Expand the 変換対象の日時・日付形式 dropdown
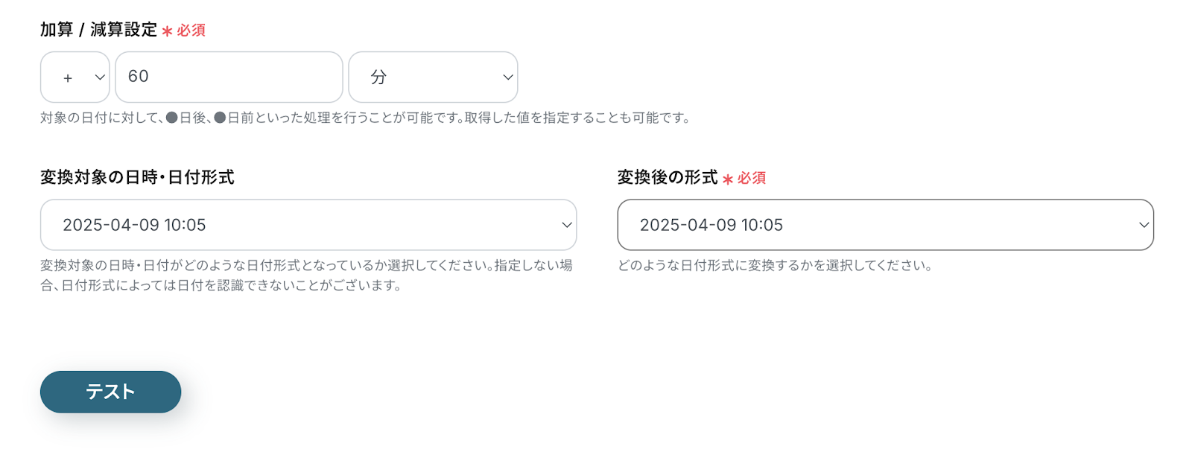Screen dimensions: 1192x452 click(x=308, y=225)
